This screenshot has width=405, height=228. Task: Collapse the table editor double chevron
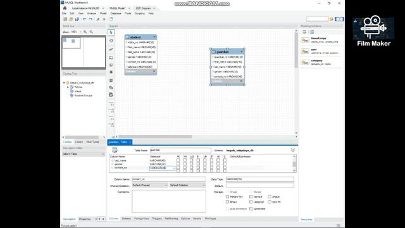(292, 150)
